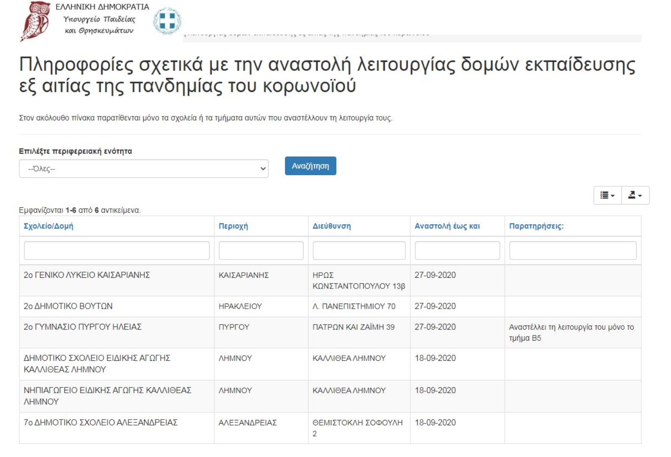
Task: Sort table by Σχολείο/Δομή column header
Action: [48, 226]
